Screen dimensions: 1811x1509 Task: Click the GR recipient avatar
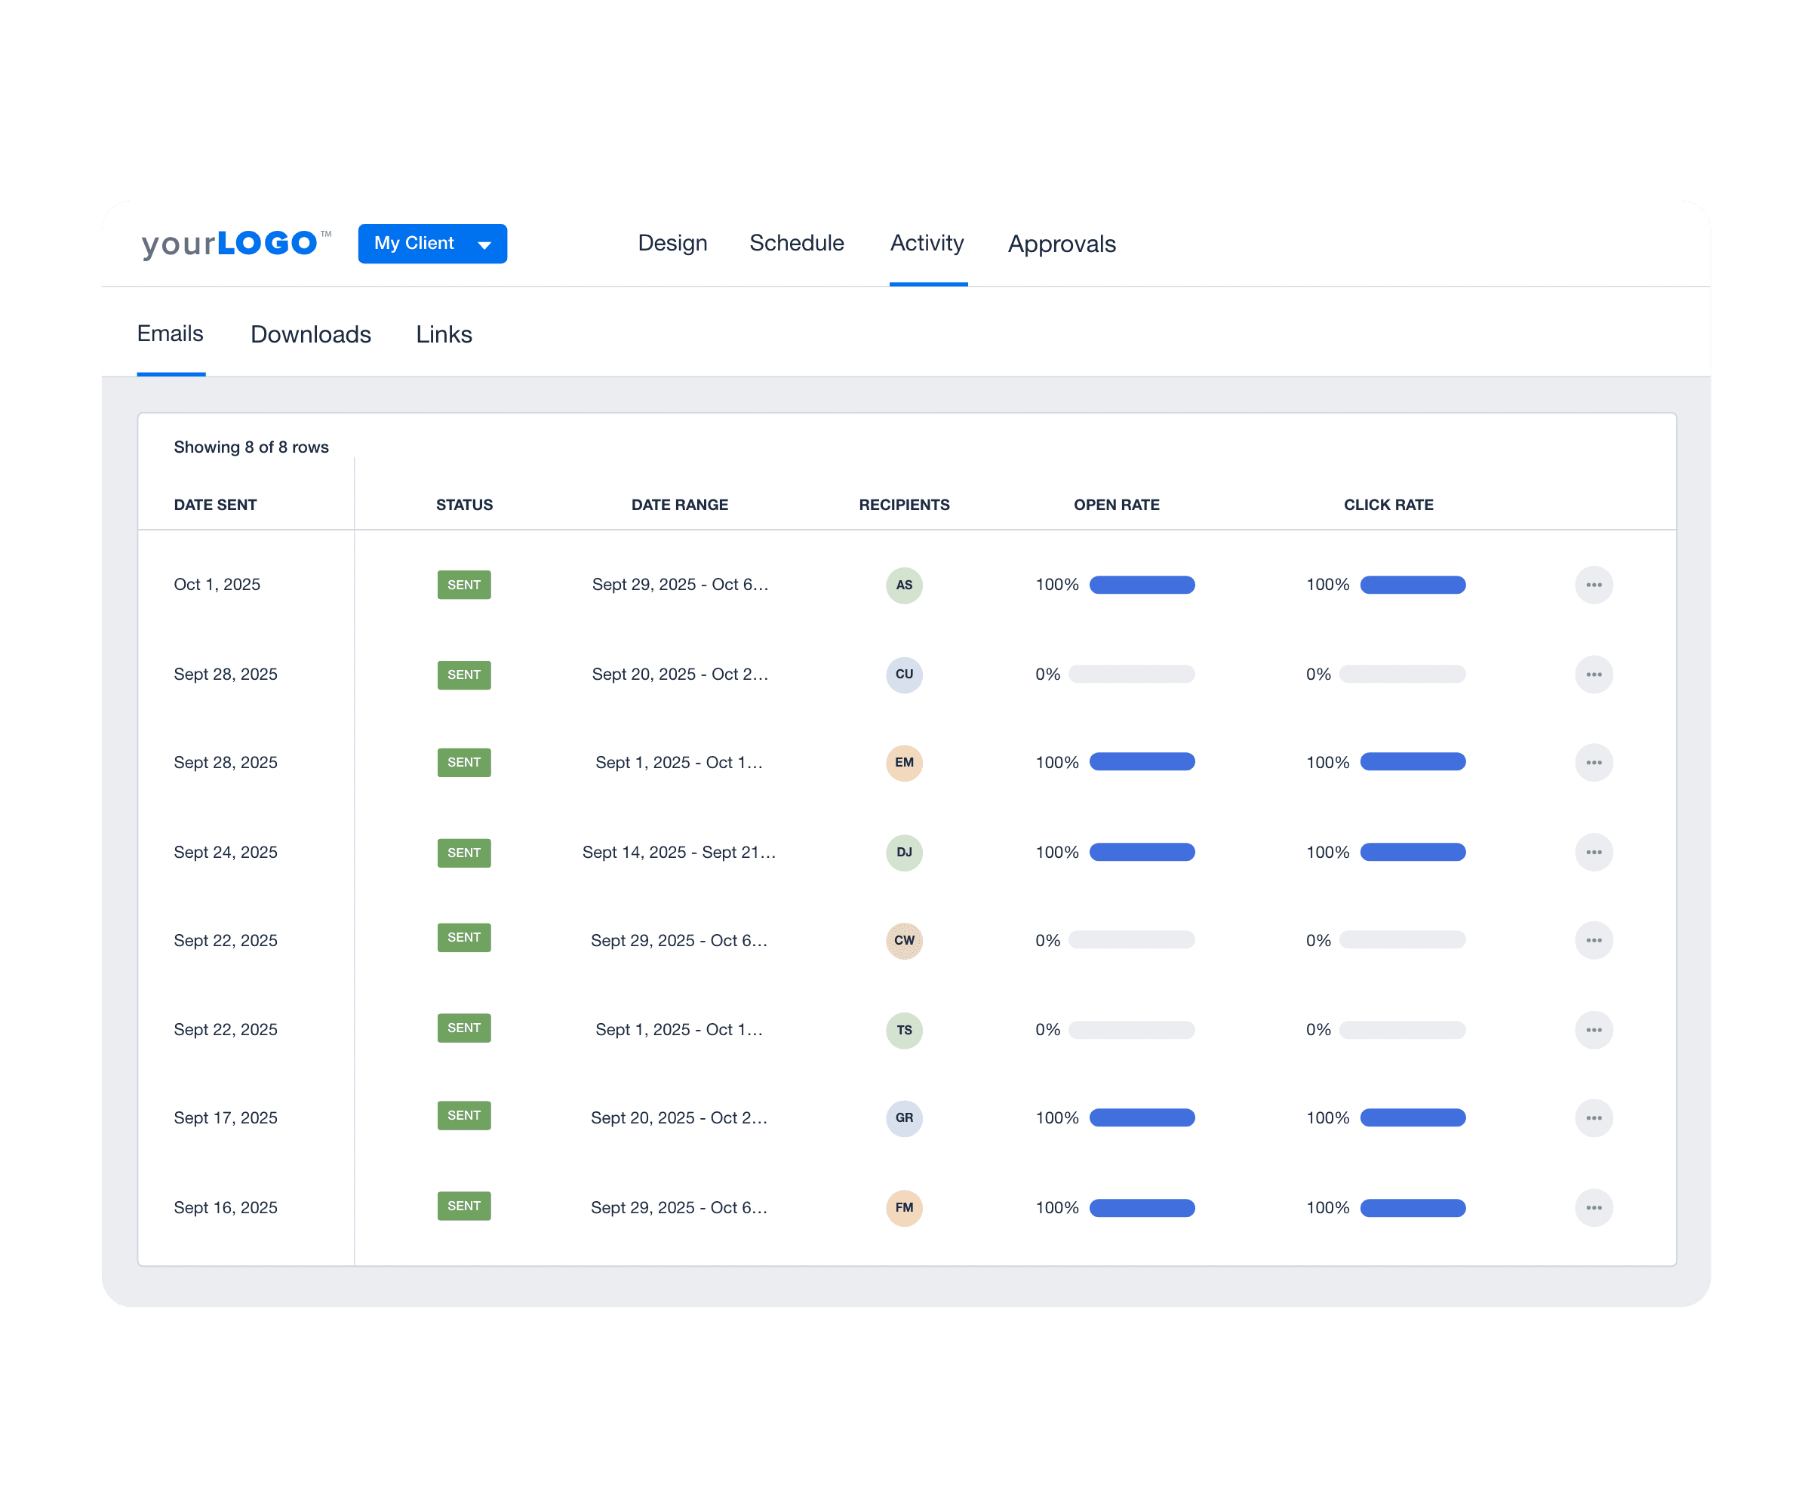(904, 1118)
